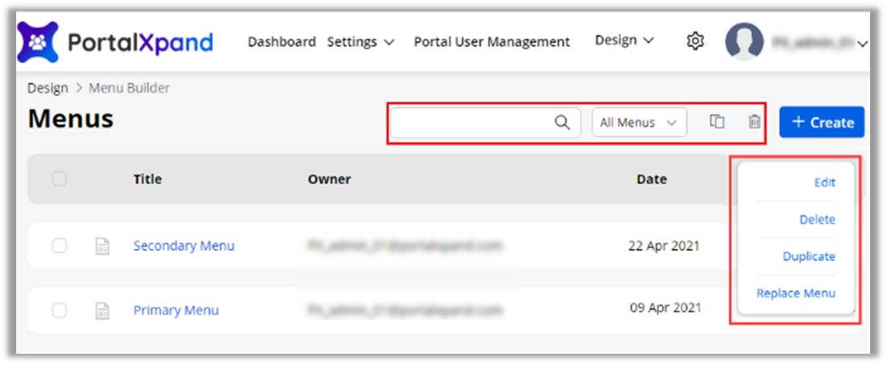Click the duplicate copy icon in toolbar
The height and width of the screenshot is (365, 887).
tap(717, 122)
